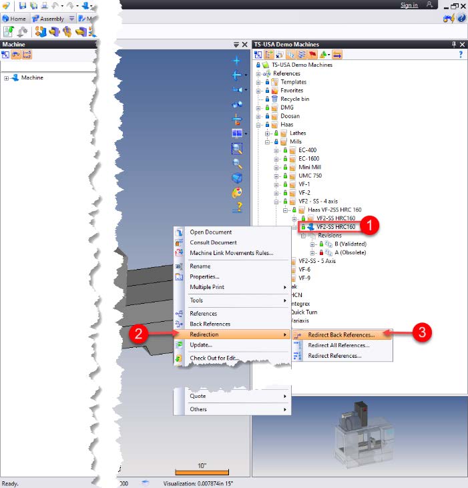Click the help question mark top right
468x488 pixels.
tap(461, 19)
